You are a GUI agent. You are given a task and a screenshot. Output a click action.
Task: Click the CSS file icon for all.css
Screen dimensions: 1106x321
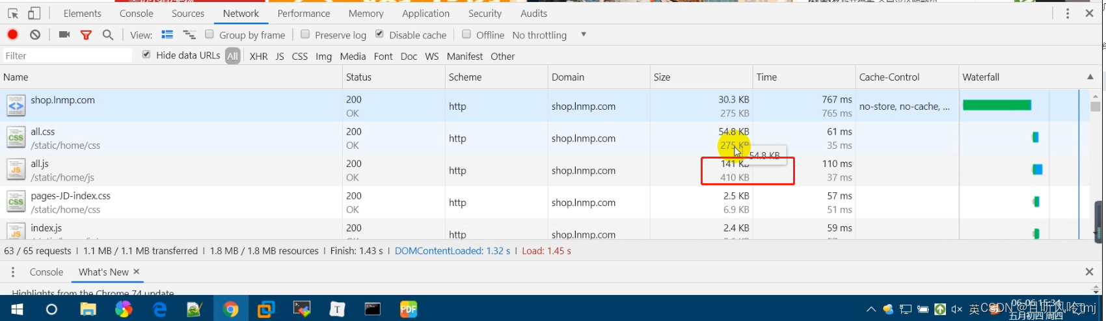[x=16, y=138]
